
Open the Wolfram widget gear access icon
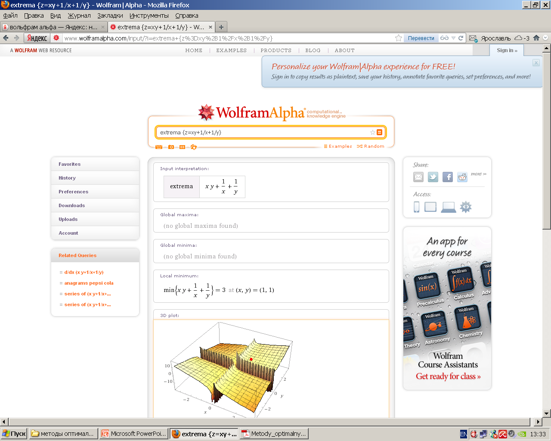click(x=466, y=207)
